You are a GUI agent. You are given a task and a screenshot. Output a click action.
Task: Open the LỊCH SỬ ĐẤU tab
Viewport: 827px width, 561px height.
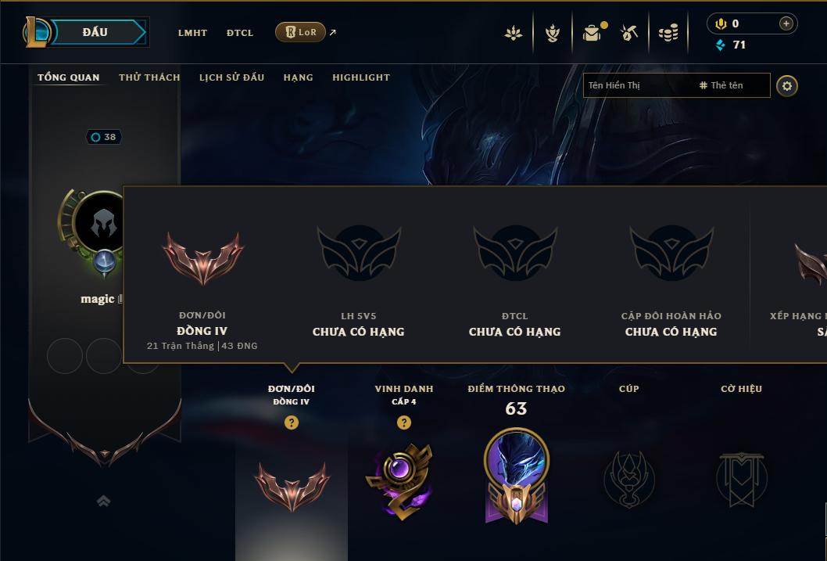[231, 77]
